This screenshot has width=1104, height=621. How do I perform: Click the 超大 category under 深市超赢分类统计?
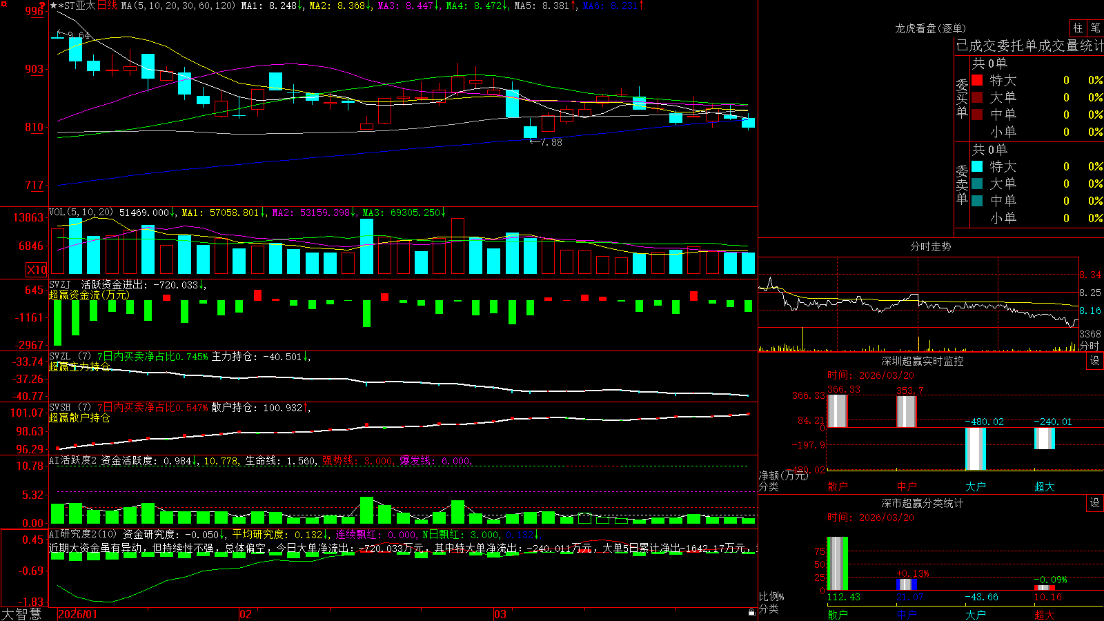pos(1045,614)
